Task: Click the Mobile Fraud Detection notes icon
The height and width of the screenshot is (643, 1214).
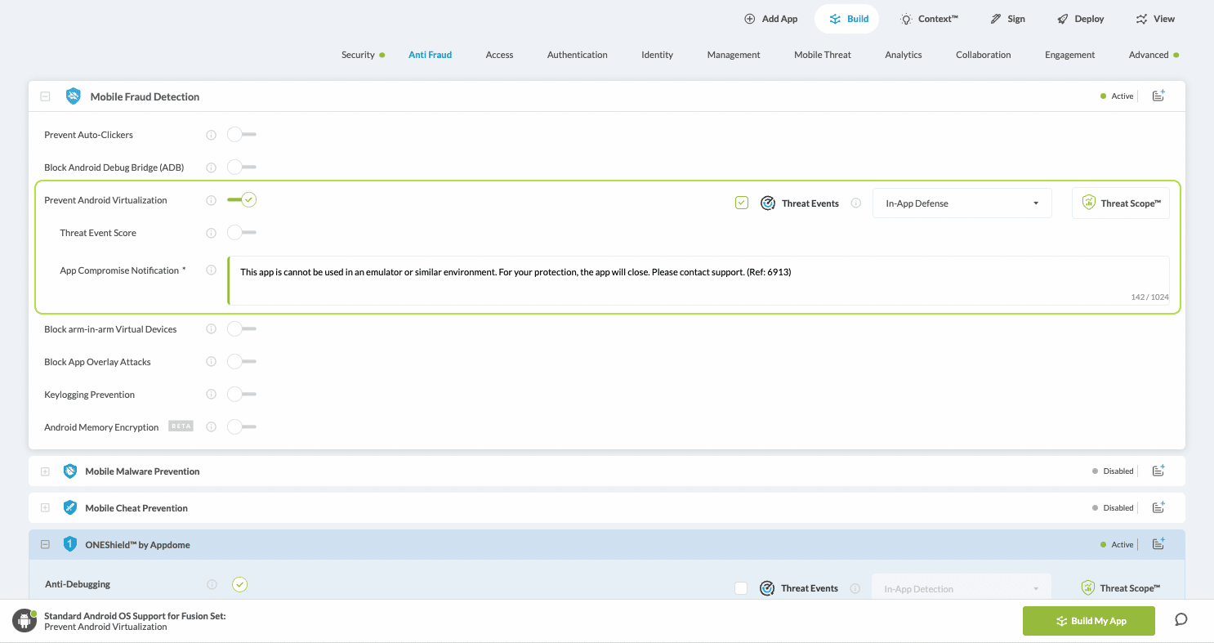Action: tap(1158, 96)
